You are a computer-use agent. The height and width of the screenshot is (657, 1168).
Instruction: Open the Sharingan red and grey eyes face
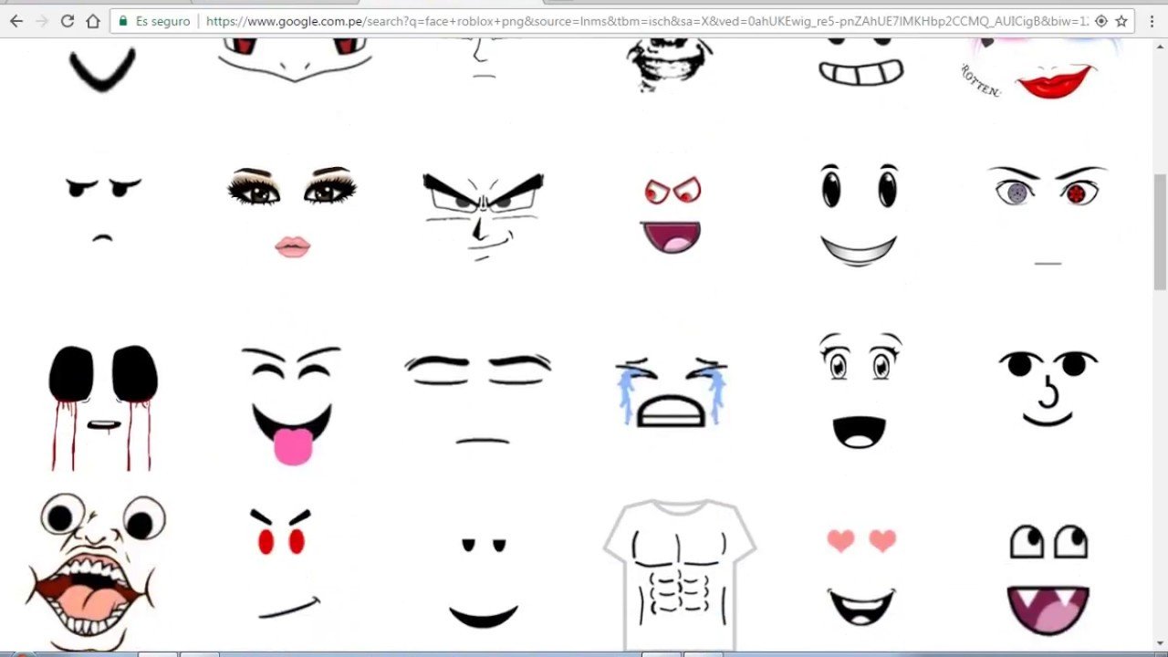[x=1048, y=215]
